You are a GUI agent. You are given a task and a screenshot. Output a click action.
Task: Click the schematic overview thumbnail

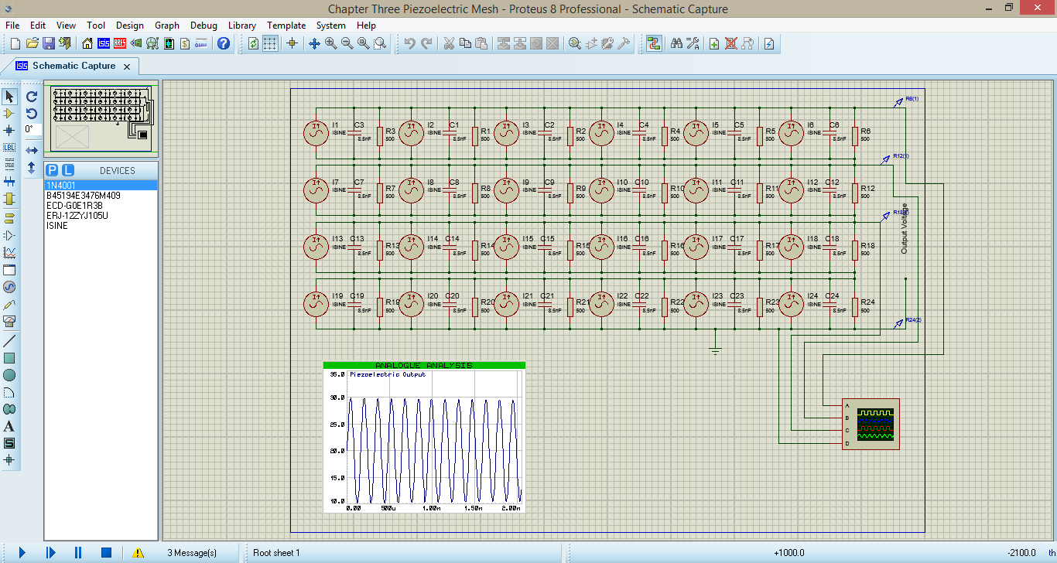(x=101, y=119)
